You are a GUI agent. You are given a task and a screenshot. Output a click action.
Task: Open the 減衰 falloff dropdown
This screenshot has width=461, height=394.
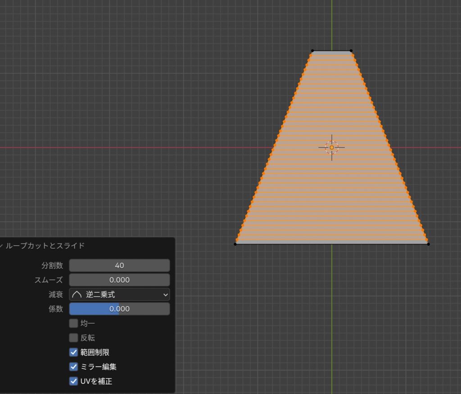click(x=119, y=294)
